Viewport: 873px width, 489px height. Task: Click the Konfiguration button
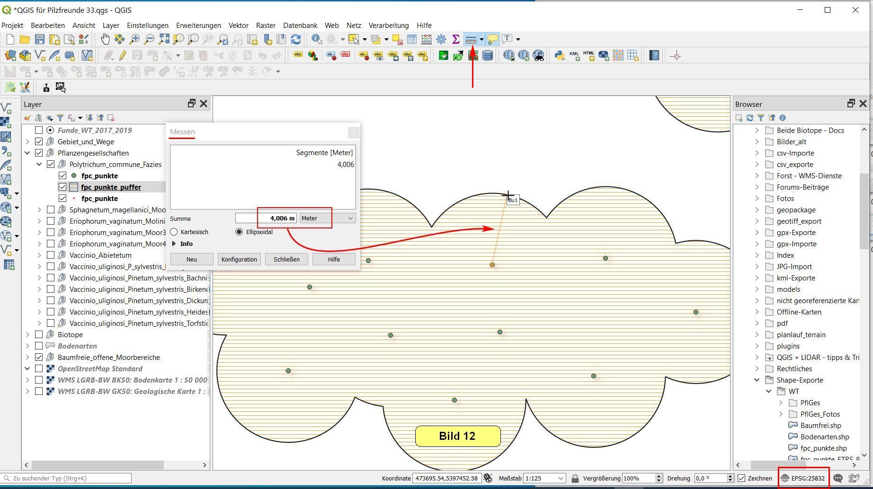coord(239,259)
